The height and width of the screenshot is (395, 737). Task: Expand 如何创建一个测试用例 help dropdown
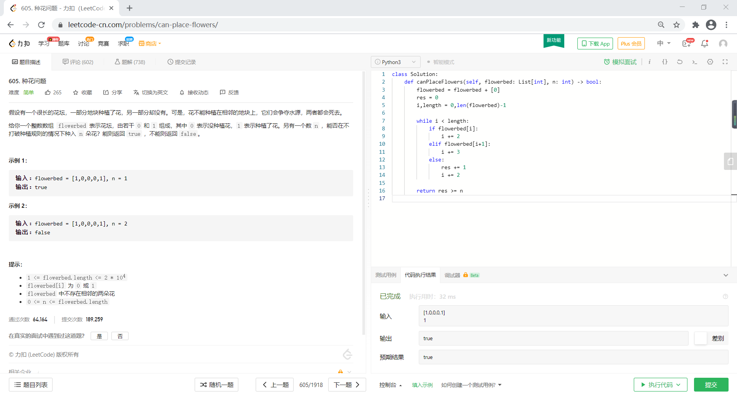point(471,385)
